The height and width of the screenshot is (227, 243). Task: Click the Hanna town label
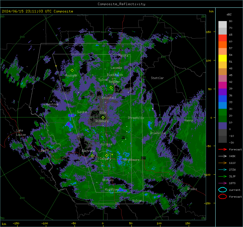(x=189, y=120)
